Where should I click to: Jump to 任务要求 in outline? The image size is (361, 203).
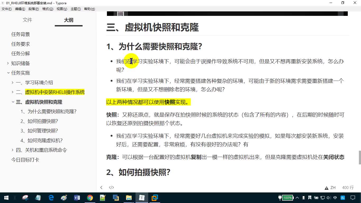point(21,44)
